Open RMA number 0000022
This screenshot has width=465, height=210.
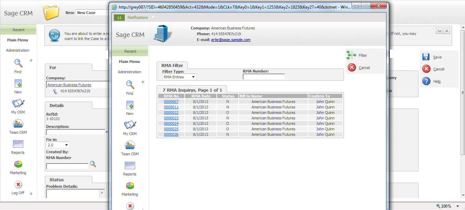coord(171,113)
